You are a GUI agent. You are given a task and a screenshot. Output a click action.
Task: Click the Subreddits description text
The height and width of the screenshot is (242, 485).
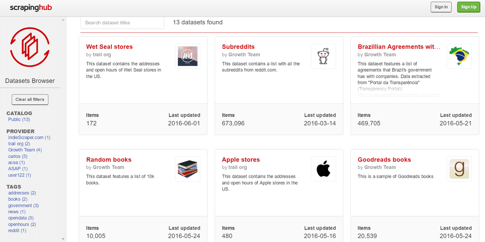pos(261,67)
